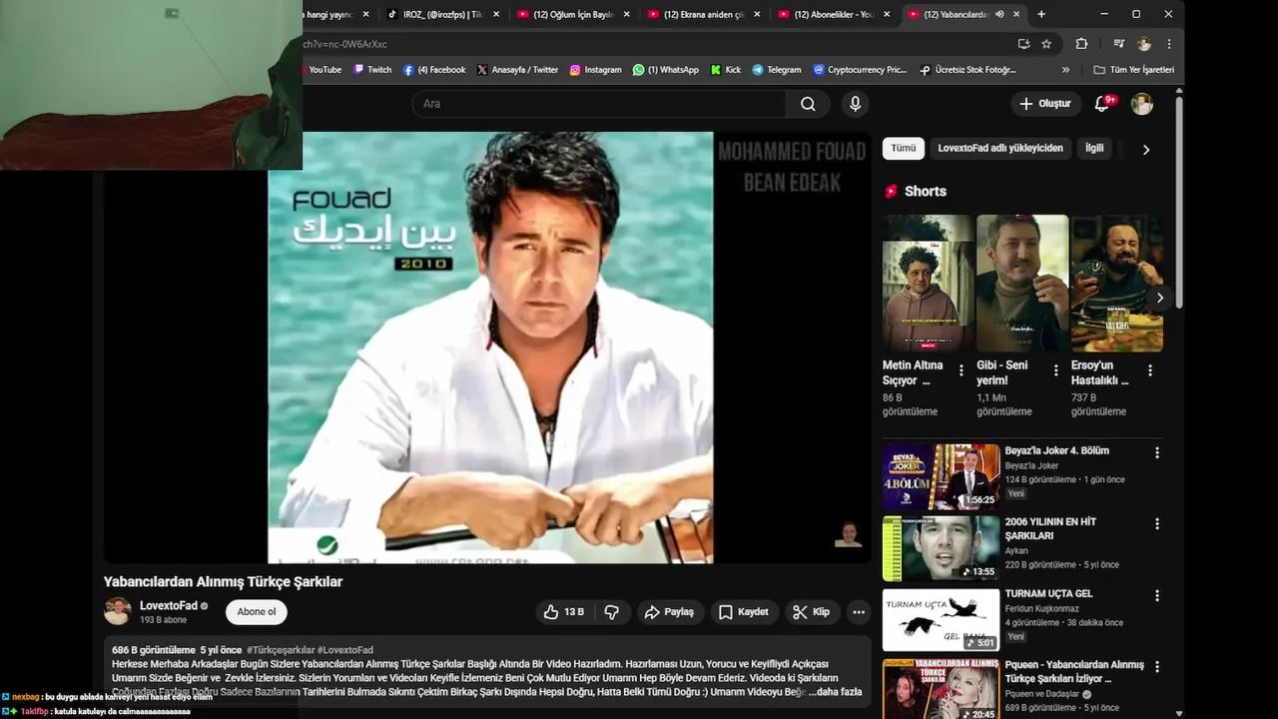Open options for Beyaz'la Joker 4. Bölüm

(1157, 452)
